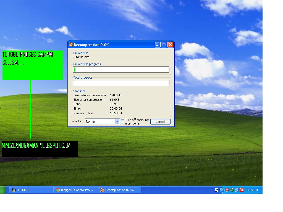Open the Blogger "CandraNma..." taskbar item

click(75, 190)
